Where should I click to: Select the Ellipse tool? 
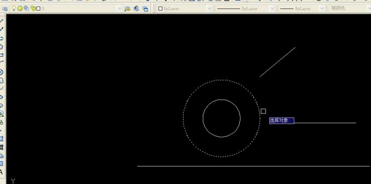click(2, 97)
